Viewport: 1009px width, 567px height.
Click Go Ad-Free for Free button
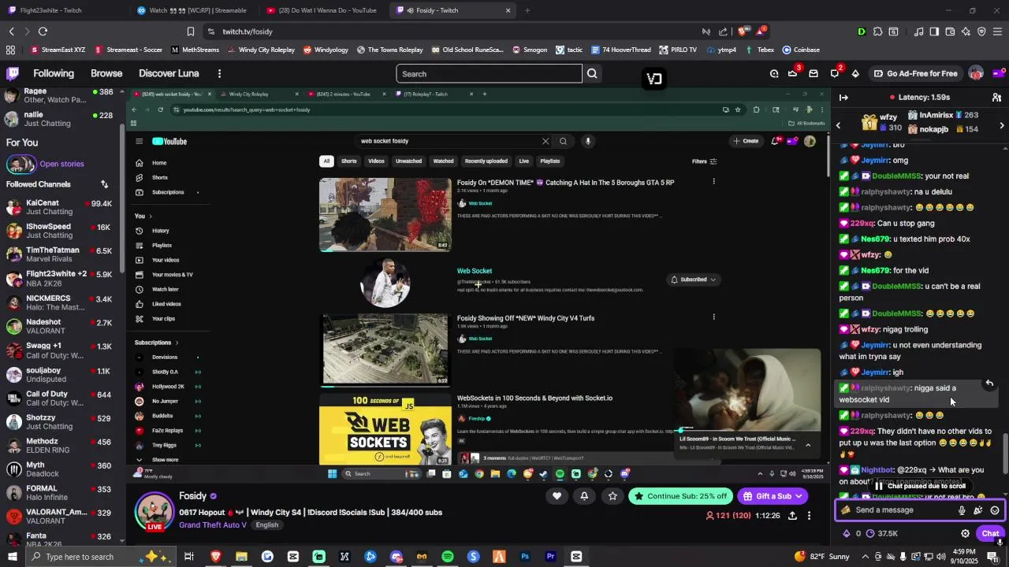coord(916,74)
